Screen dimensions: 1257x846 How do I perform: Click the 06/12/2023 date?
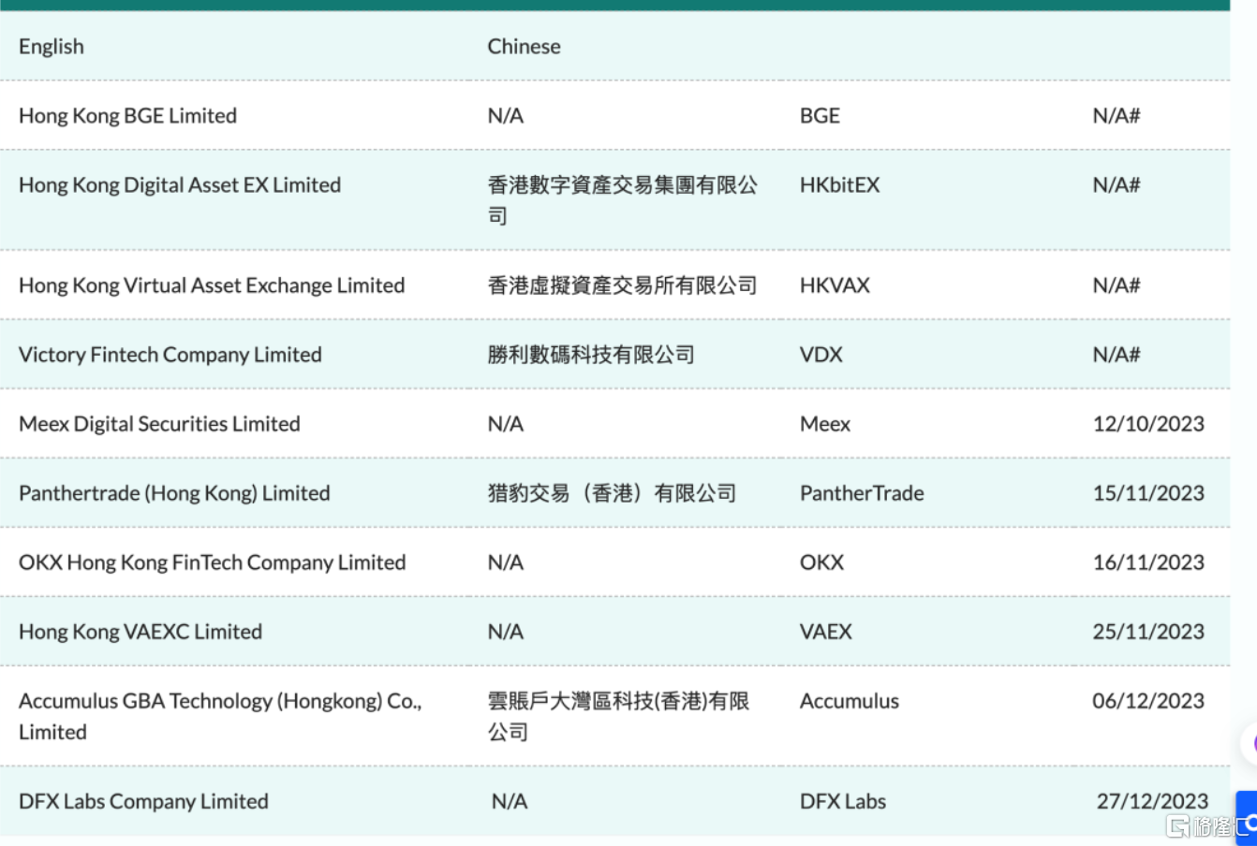1148,701
